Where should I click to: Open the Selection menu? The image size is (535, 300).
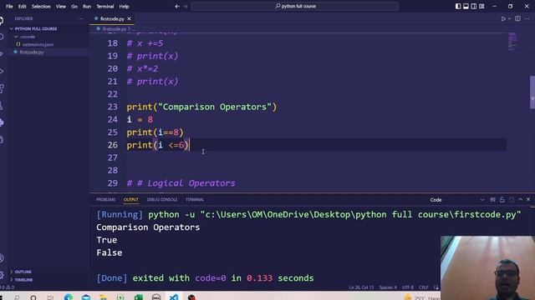41,6
